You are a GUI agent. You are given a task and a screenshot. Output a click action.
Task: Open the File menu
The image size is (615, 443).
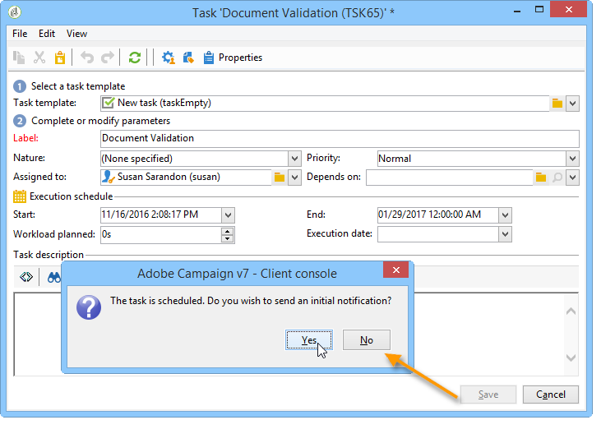click(x=20, y=34)
